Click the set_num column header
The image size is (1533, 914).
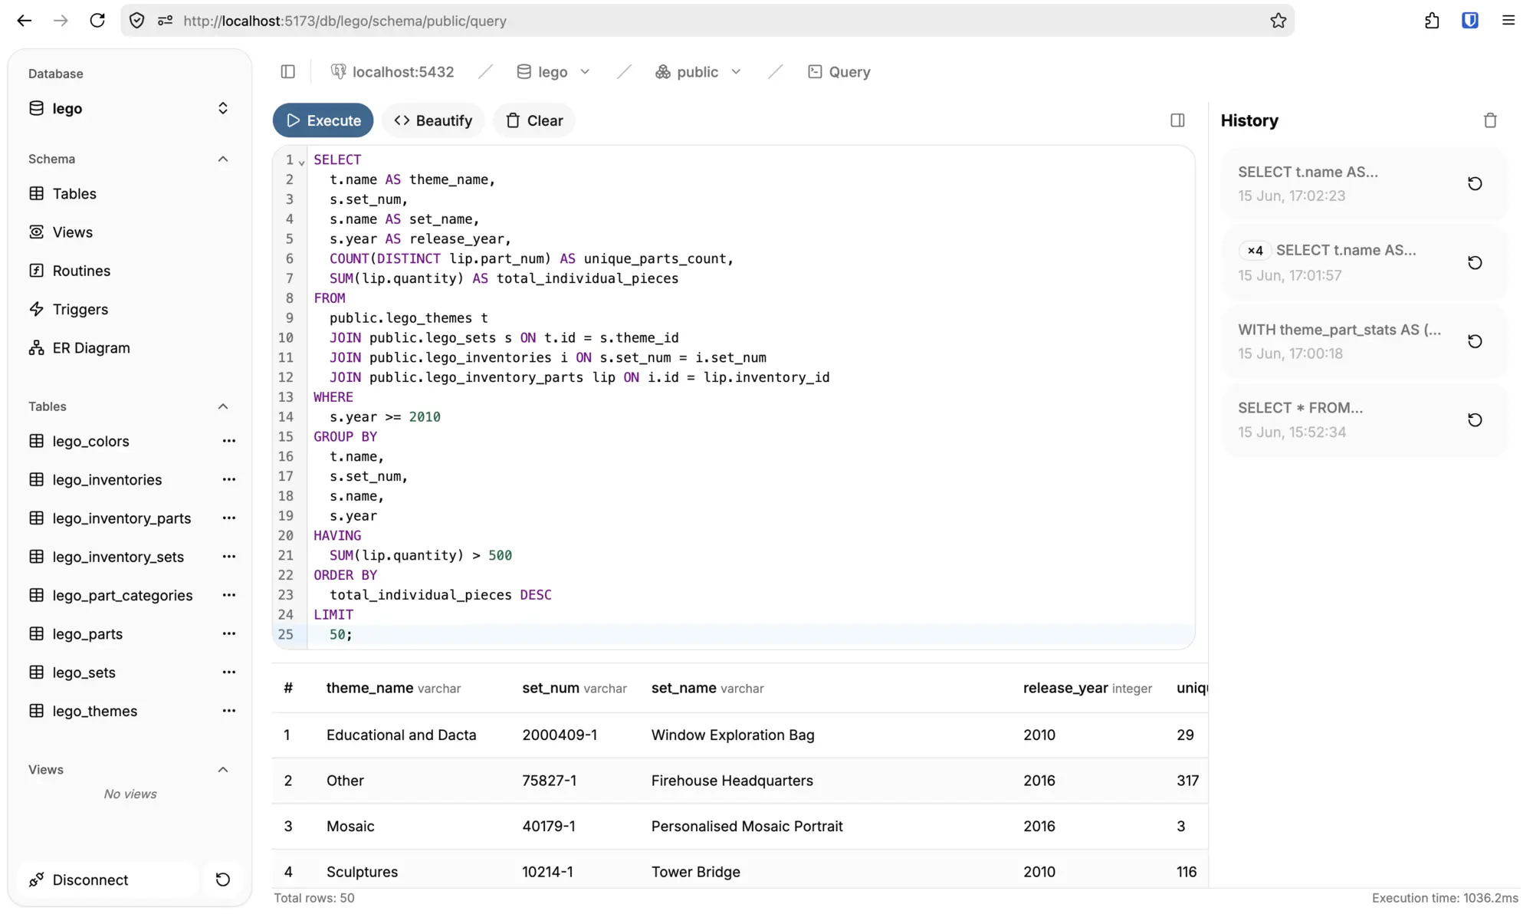[575, 689]
